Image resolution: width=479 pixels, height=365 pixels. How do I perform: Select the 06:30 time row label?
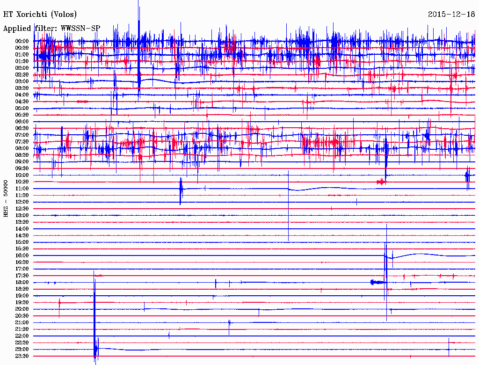tap(22, 128)
